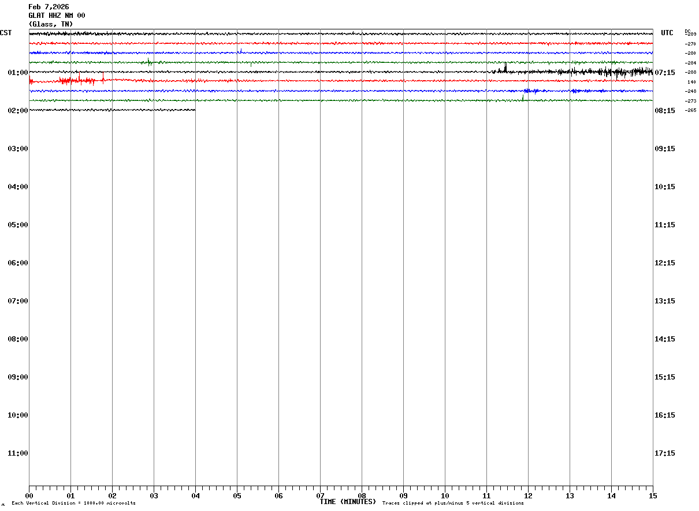Click the 01:00 CST time label
699x511 pixels.
pyautogui.click(x=18, y=73)
